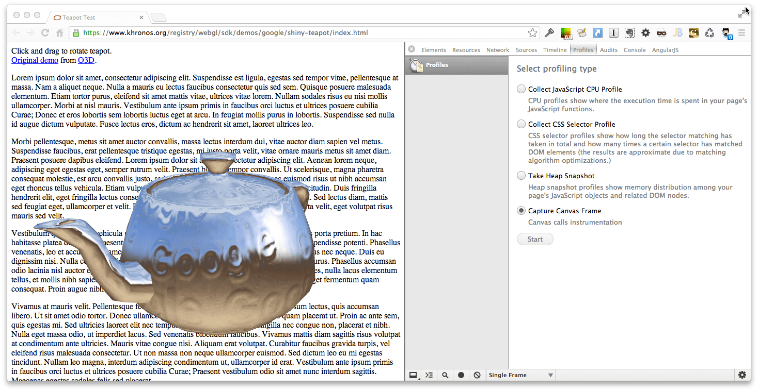Open a new browser tab
The width and height of the screenshot is (758, 391).
point(159,18)
